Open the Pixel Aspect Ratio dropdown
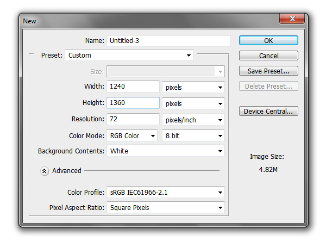 point(166,207)
